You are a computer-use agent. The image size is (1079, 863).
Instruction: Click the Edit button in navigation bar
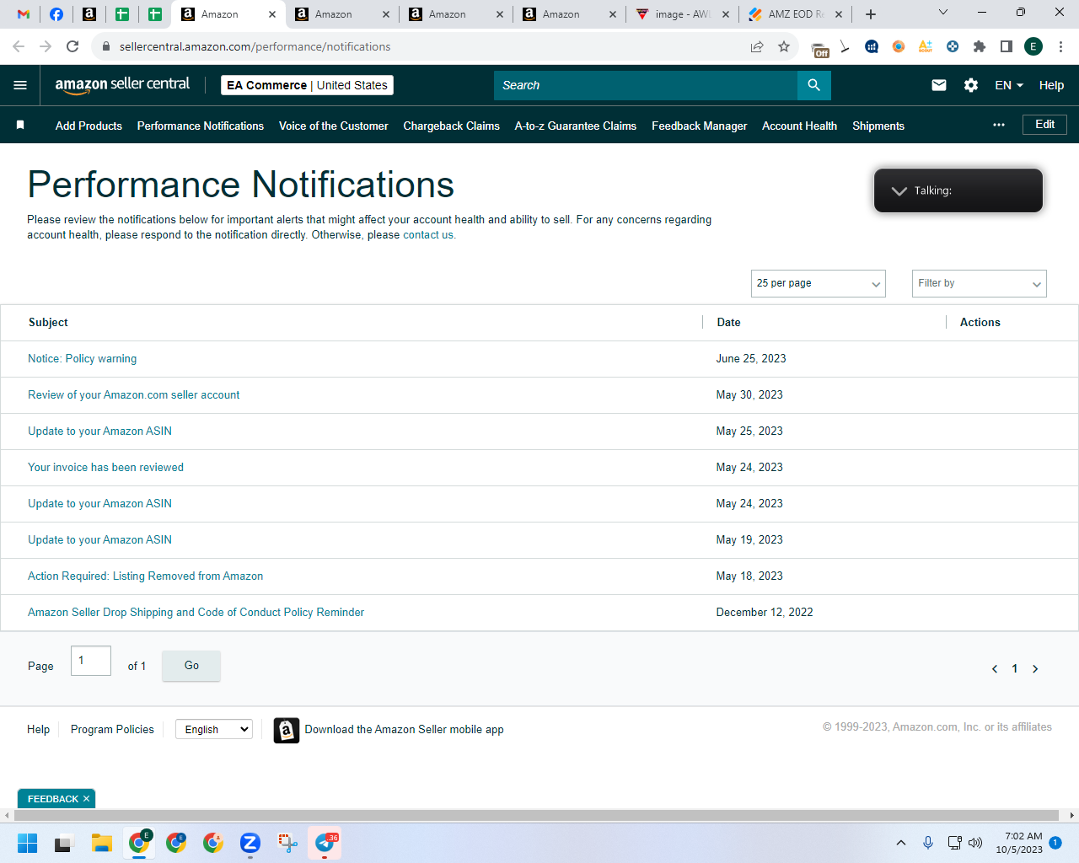(1045, 125)
